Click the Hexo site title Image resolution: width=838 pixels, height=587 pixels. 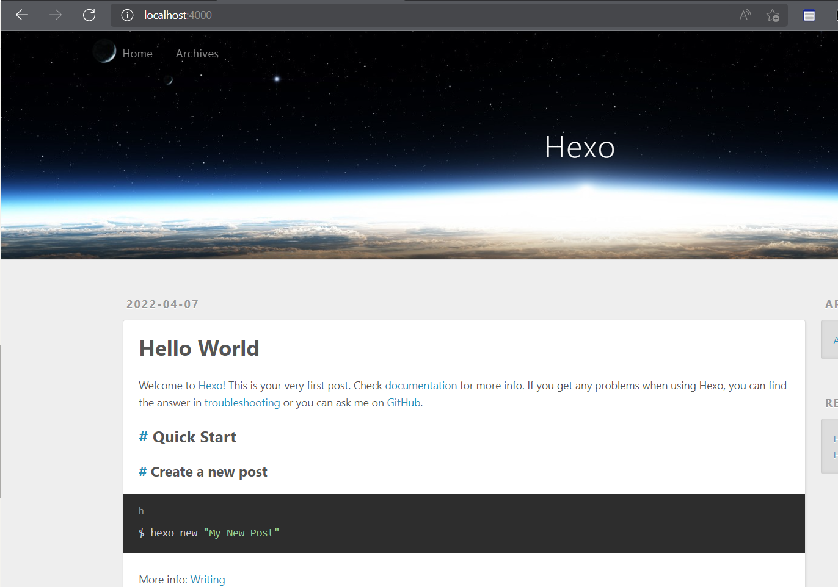coord(580,147)
